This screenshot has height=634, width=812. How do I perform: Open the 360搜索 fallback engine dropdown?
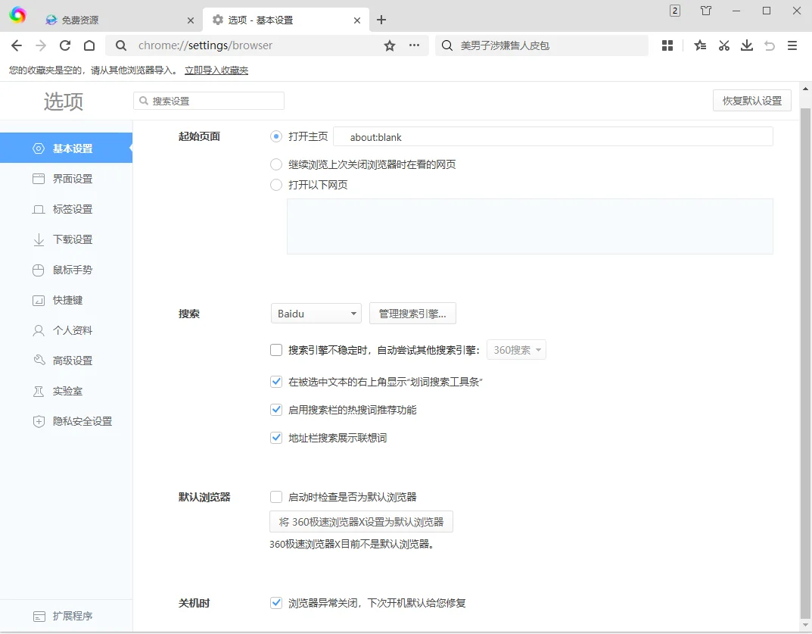[x=516, y=350]
